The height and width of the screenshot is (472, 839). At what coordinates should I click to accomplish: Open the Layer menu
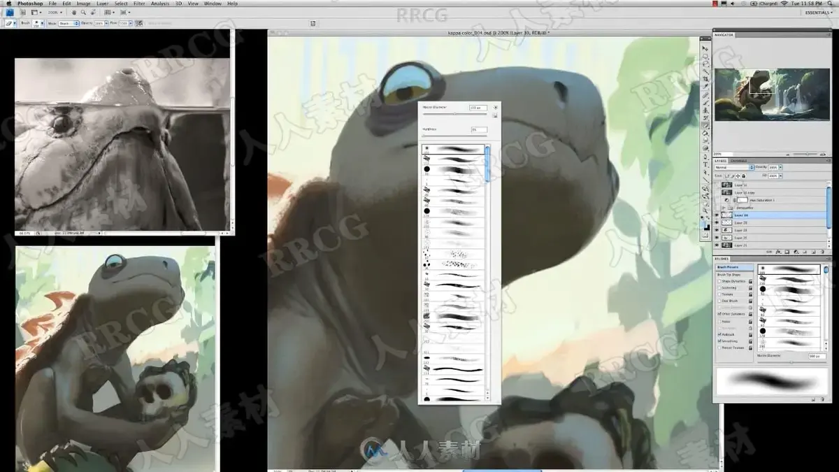click(102, 3)
